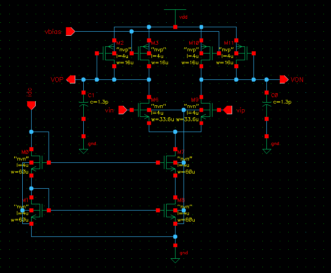This screenshot has height=273, width=331.
Task: Click the vbias wire junction dot
Action: pos(131,31)
